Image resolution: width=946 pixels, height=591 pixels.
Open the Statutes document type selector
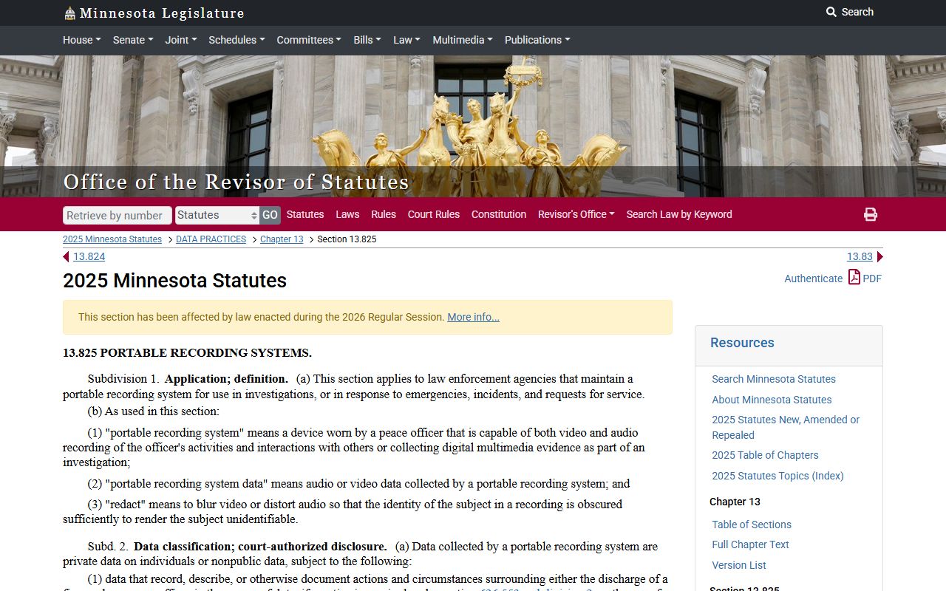point(217,215)
